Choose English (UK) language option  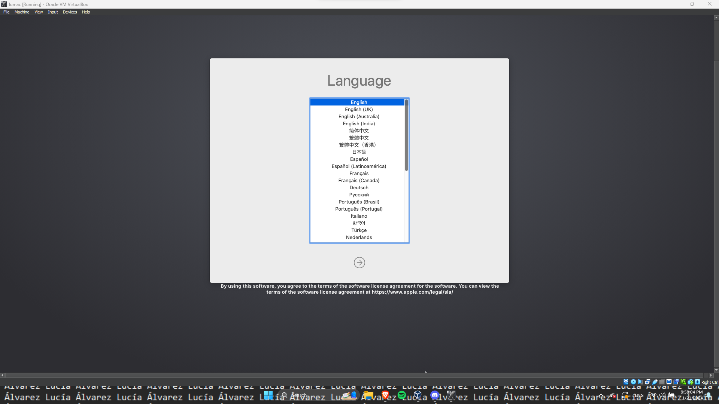tap(359, 109)
